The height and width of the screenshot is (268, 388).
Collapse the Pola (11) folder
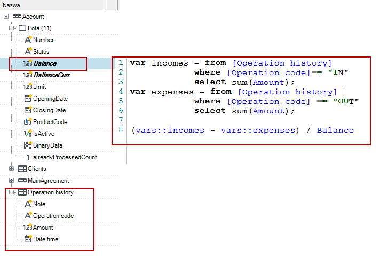tap(11, 28)
